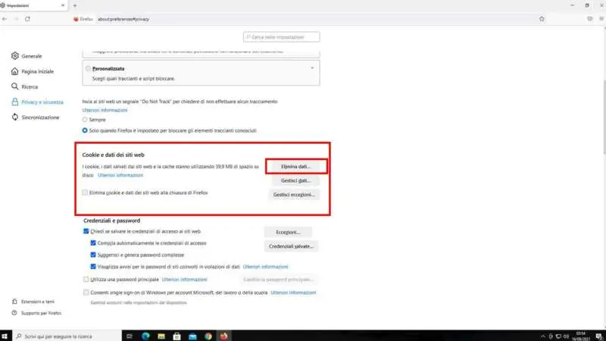The width and height of the screenshot is (606, 341).
Task: Focus the Cerca nelle impostazioni search field
Action: (281, 37)
